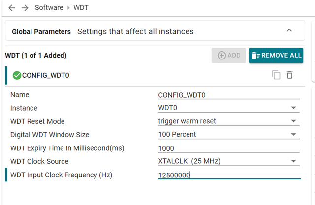Click the forward navigation arrow
Screen dimensions: 315x205
[25, 8]
